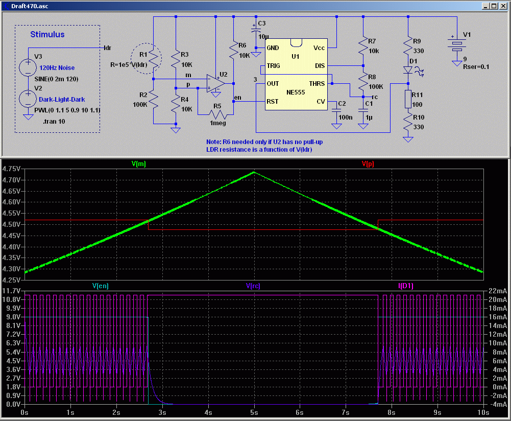
Task: Click the R6 10K pull-up resistor
Action: click(233, 51)
